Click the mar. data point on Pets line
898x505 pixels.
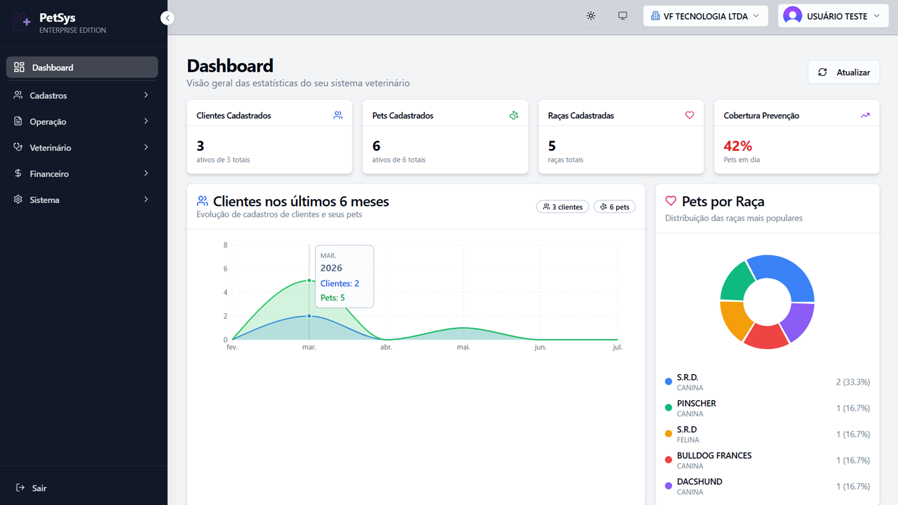309,280
